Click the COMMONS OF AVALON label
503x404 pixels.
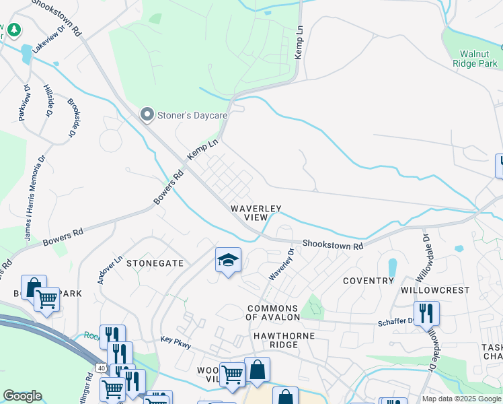tap(272, 313)
